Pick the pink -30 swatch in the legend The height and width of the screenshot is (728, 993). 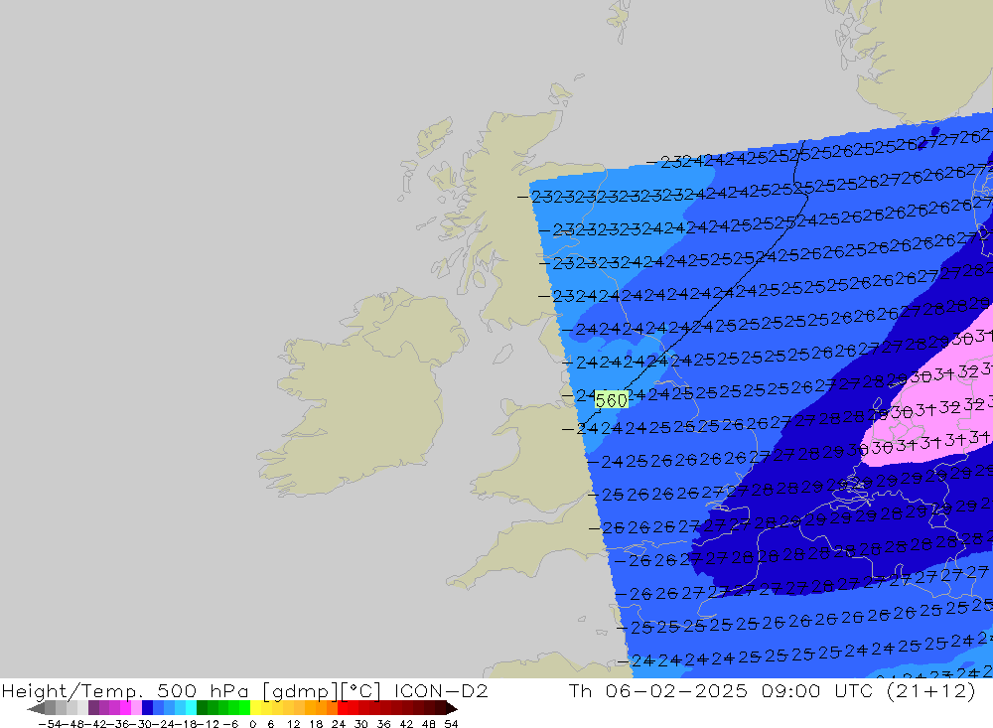click(x=136, y=708)
